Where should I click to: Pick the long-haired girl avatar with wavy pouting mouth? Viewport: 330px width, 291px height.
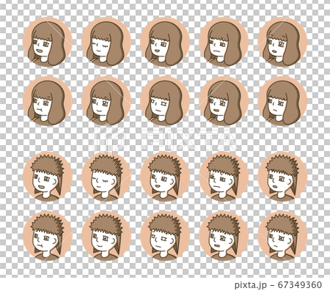pyautogui.click(x=48, y=101)
